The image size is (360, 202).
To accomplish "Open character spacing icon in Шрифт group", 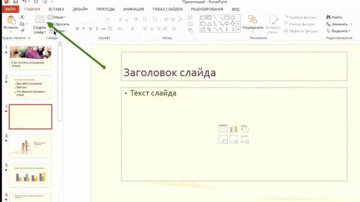I will [110, 29].
